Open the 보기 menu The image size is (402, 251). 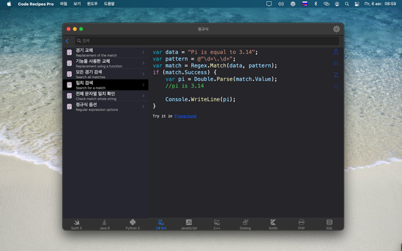[77, 4]
